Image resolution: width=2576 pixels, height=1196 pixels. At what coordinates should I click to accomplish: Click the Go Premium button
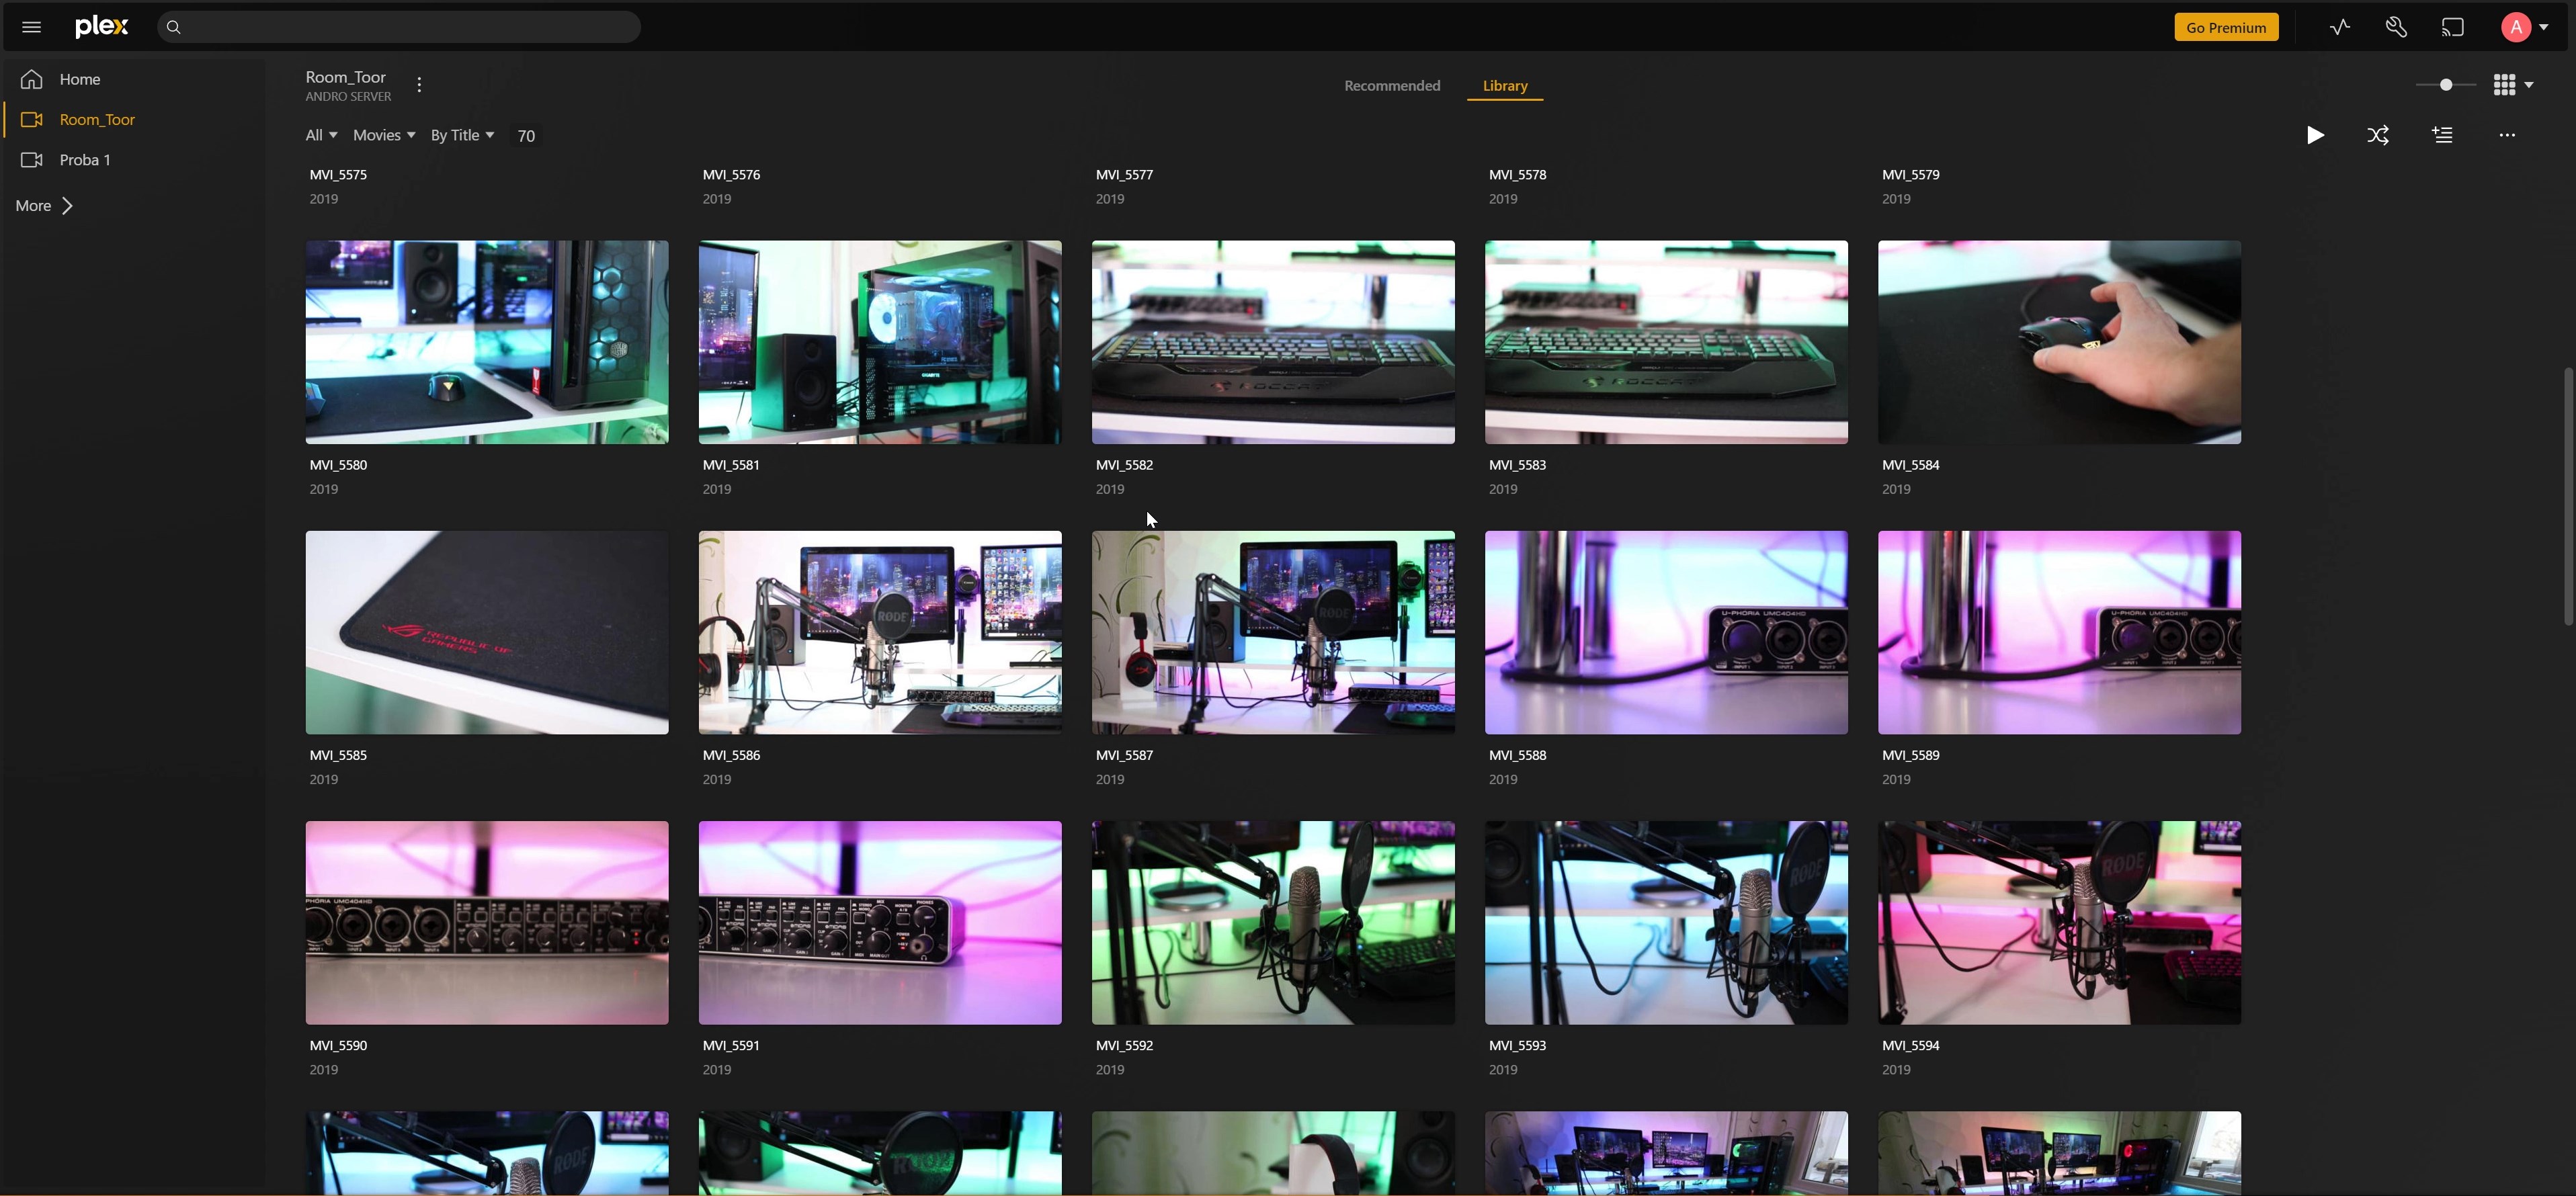pyautogui.click(x=2226, y=27)
